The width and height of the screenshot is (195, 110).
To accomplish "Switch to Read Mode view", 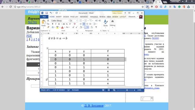I will [103, 90].
